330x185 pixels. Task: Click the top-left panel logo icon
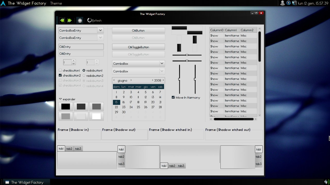coord(3,3)
